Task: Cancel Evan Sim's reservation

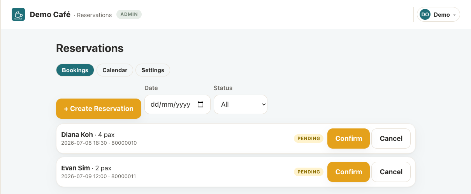Action: point(391,172)
